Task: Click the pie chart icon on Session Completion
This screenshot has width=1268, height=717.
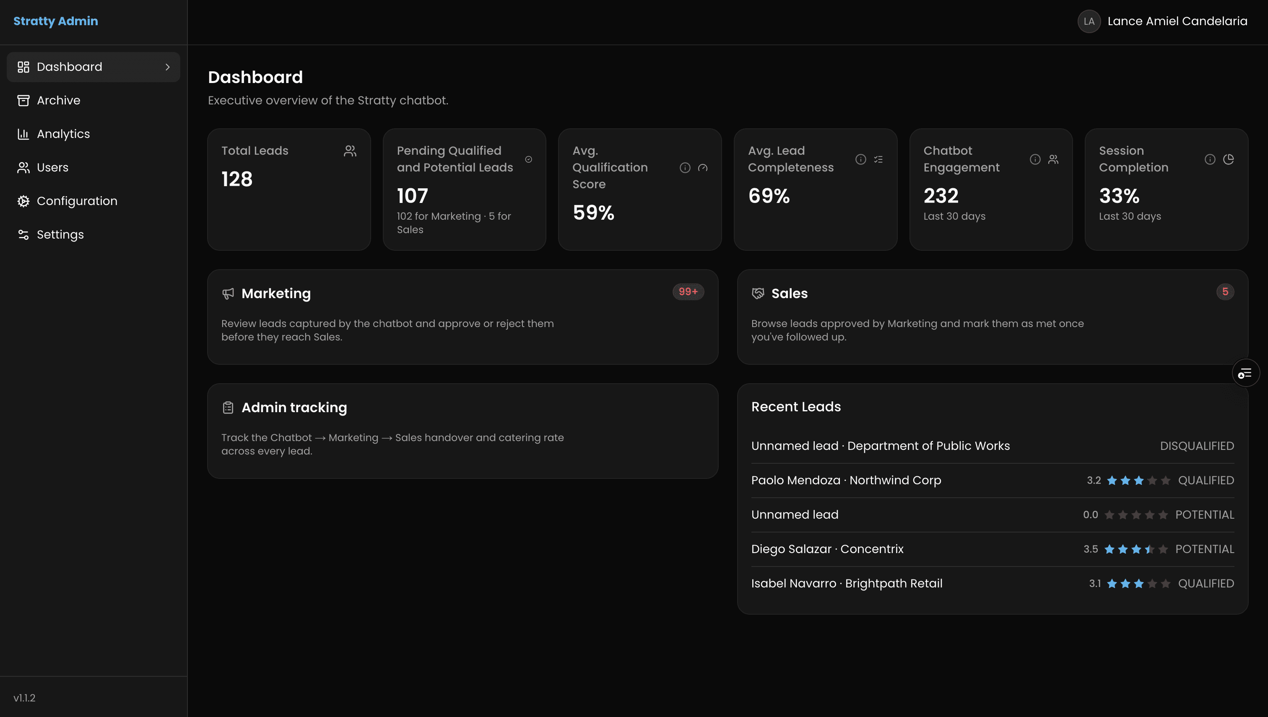Action: click(x=1229, y=159)
